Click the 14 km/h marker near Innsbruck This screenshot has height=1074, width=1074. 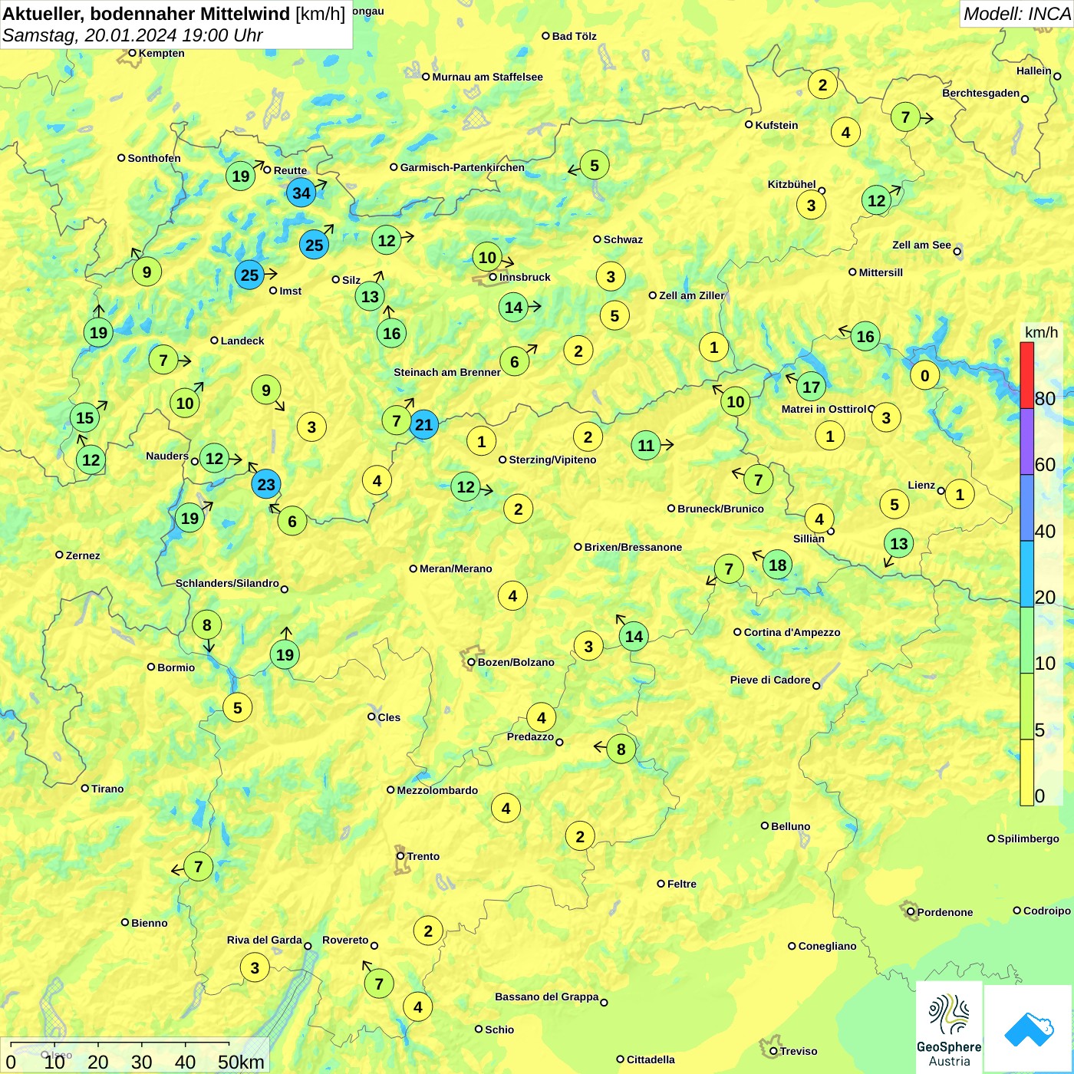click(514, 308)
